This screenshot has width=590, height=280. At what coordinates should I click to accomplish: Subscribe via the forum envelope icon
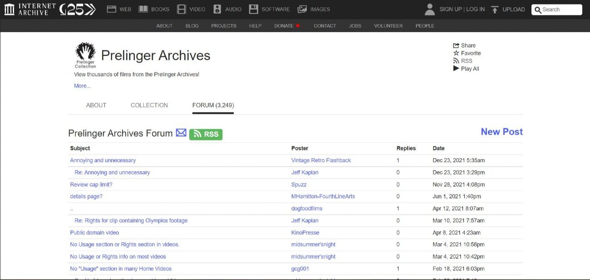tap(181, 133)
